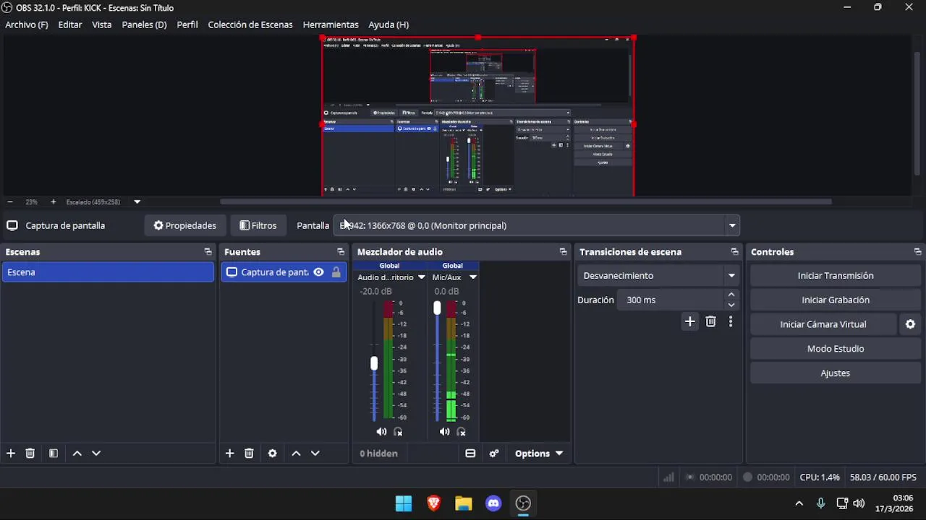
Task: Delete selected source in Fuentes panel
Action: [x=249, y=454]
